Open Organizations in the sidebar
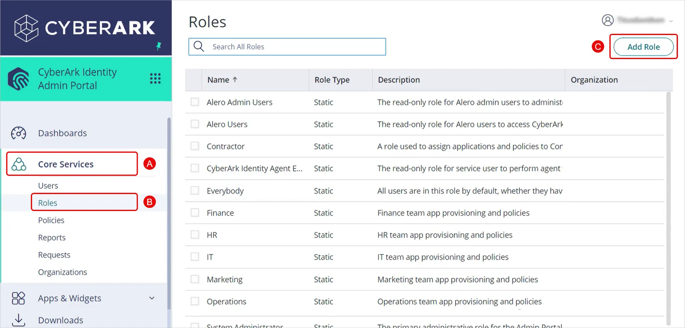 pyautogui.click(x=62, y=272)
